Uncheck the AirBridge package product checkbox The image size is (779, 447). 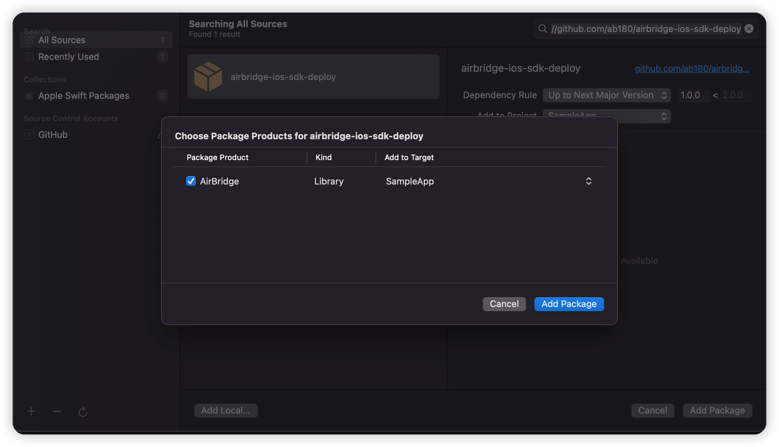click(191, 181)
